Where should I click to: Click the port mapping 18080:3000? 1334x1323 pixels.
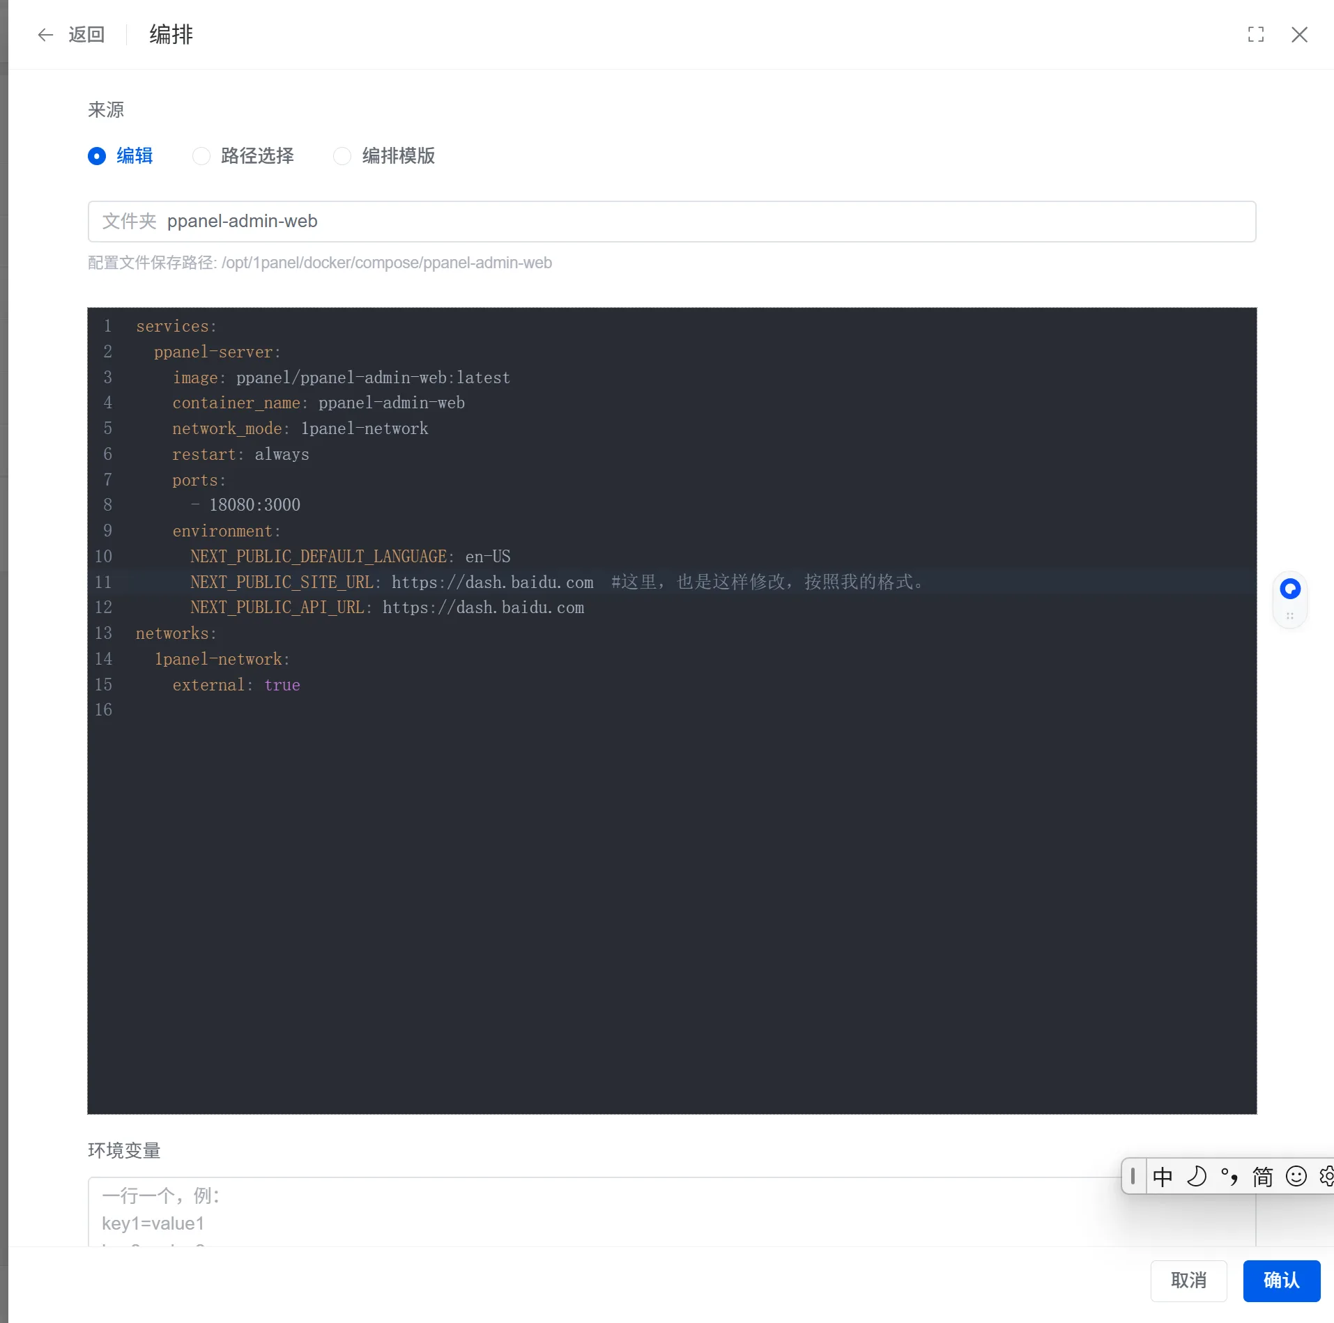pyautogui.click(x=254, y=505)
